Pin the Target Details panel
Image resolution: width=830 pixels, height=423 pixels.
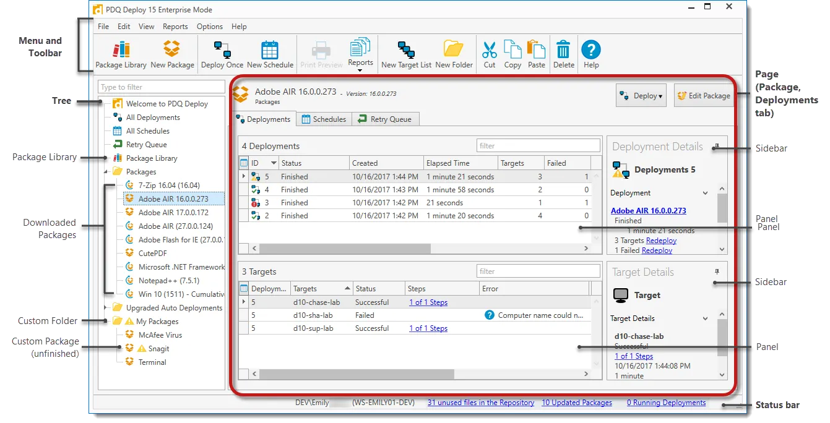click(x=717, y=271)
